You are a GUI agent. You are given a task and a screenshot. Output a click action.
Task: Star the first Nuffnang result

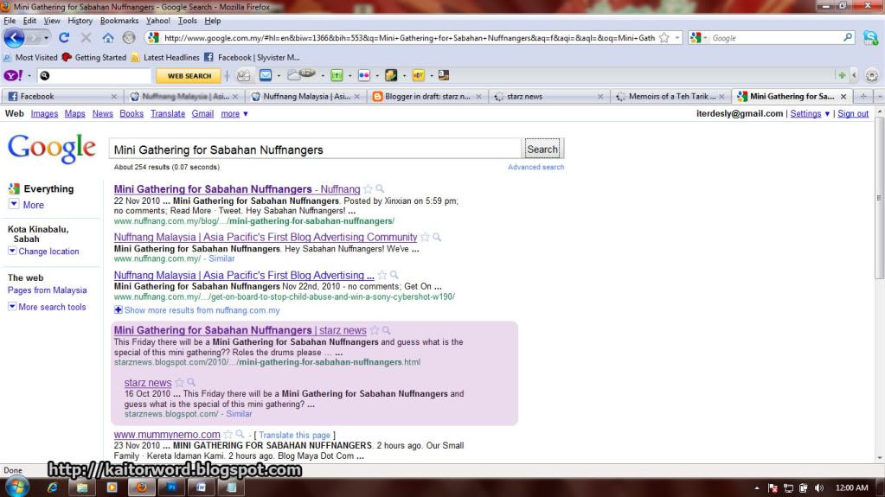tap(368, 189)
